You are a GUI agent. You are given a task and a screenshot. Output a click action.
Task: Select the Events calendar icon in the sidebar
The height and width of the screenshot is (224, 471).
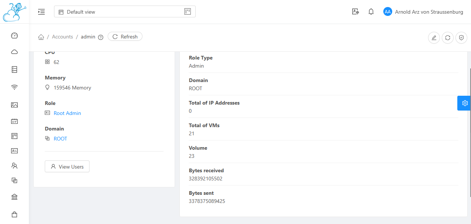(x=14, y=121)
